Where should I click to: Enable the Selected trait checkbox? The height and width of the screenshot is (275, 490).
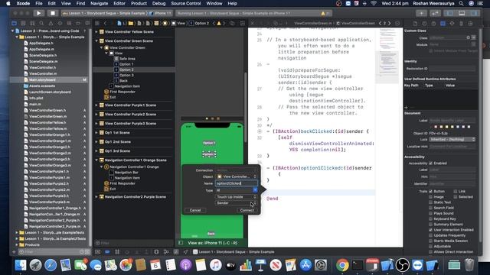coord(456,197)
